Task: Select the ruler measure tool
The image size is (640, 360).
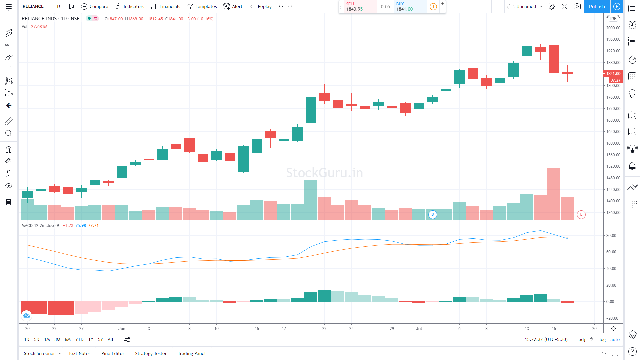Action: point(9,121)
